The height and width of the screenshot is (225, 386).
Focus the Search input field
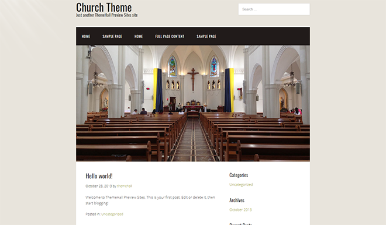(x=274, y=9)
